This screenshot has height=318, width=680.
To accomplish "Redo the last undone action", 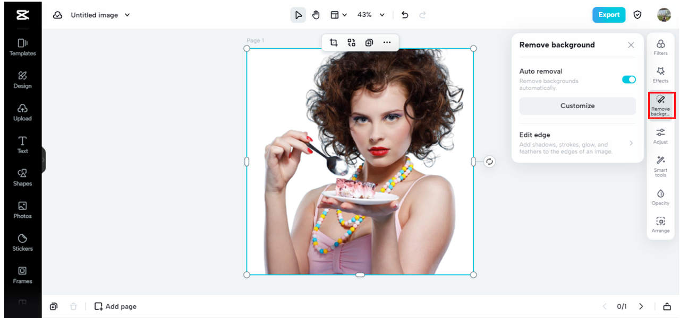I will [x=423, y=15].
